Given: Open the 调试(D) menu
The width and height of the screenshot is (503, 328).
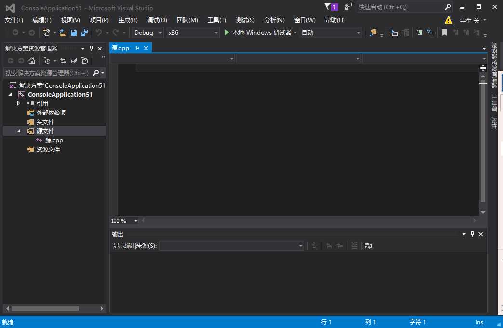Looking at the screenshot, I should coord(157,20).
